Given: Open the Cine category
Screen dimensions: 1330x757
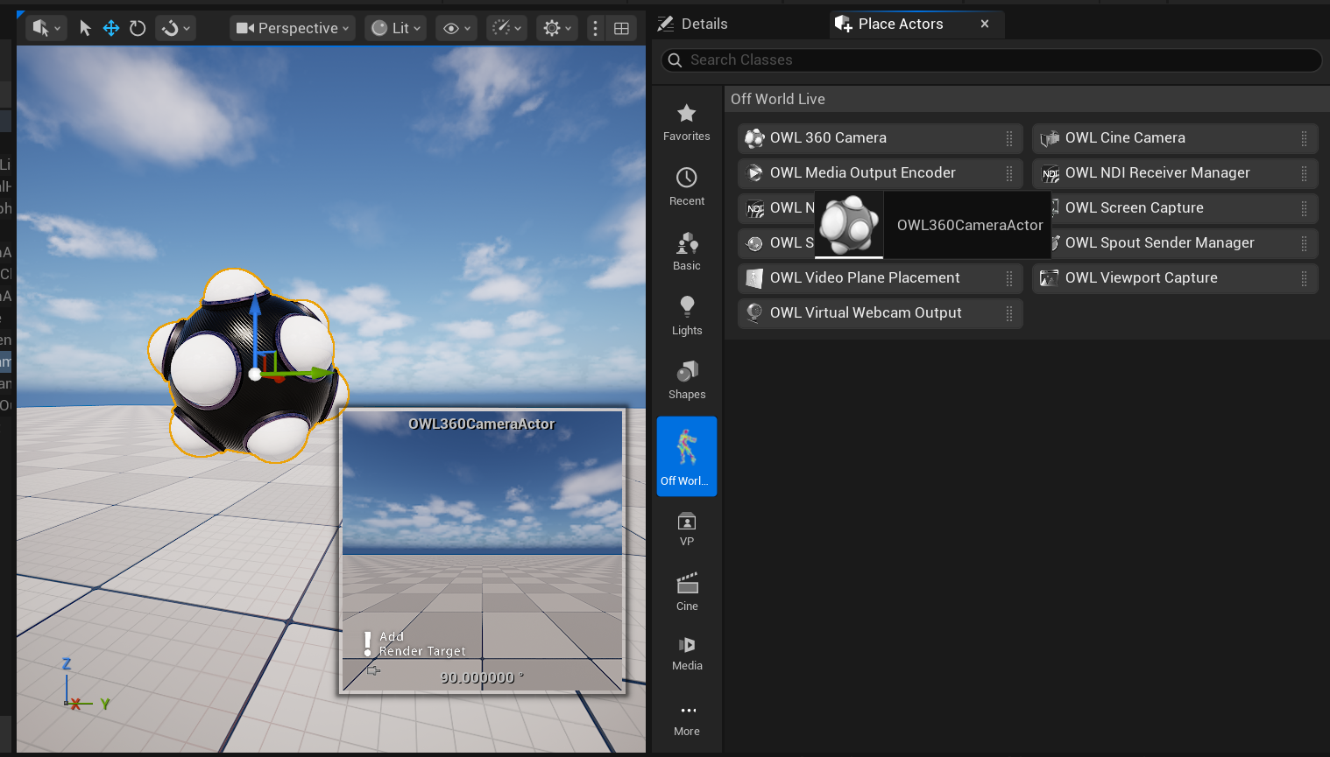Looking at the screenshot, I should click(x=687, y=592).
